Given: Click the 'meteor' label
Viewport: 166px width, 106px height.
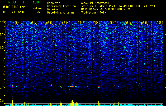Looking at the screenshot, I should point(37,8).
